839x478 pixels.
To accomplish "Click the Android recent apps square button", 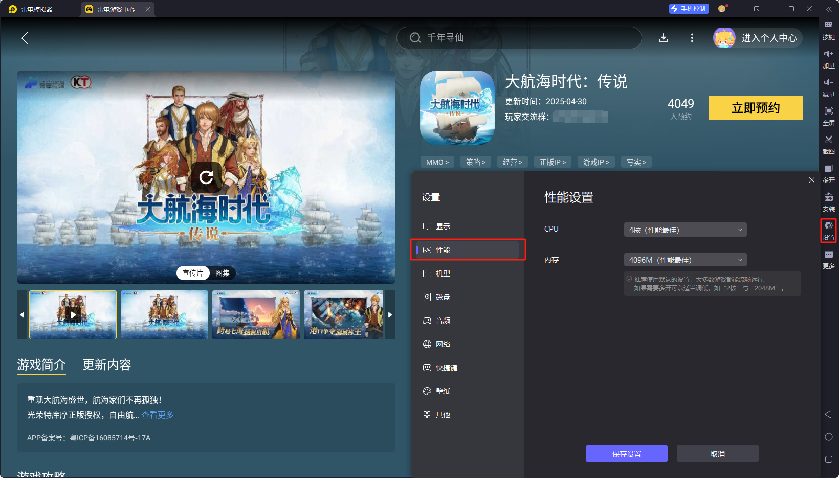I will click(x=829, y=459).
